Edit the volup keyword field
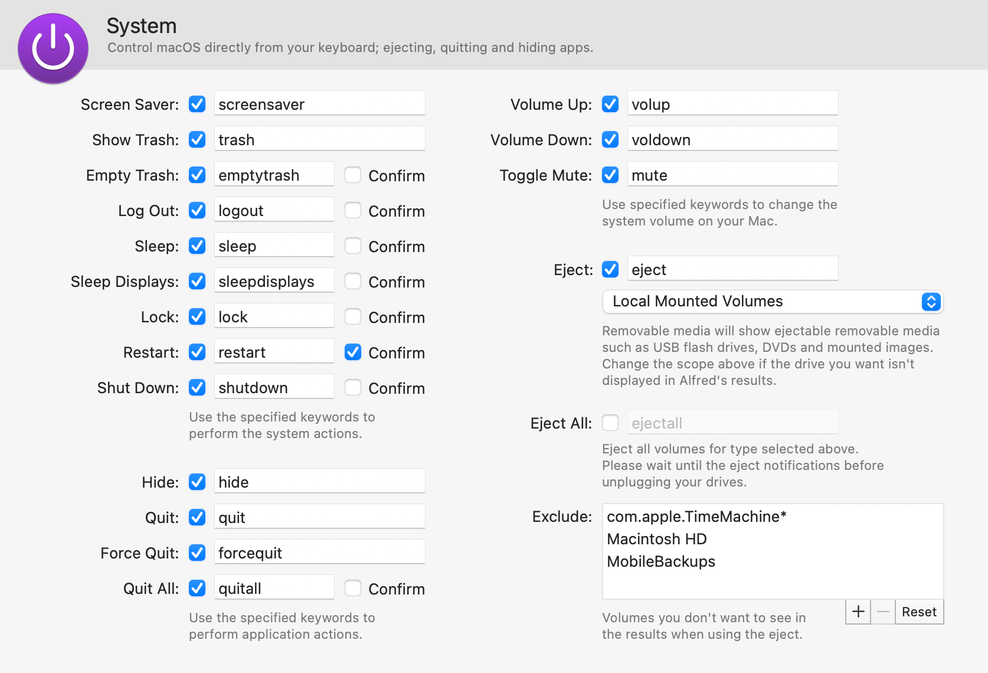The width and height of the screenshot is (988, 673). click(x=732, y=104)
